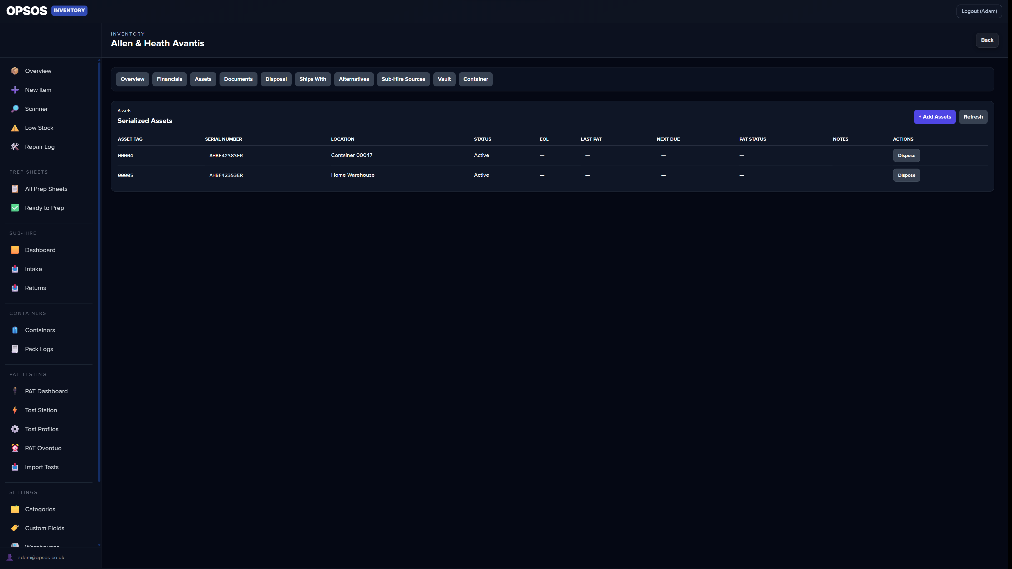This screenshot has height=569, width=1012.
Task: Open the Scanner tool from sidebar
Action: (x=14, y=108)
